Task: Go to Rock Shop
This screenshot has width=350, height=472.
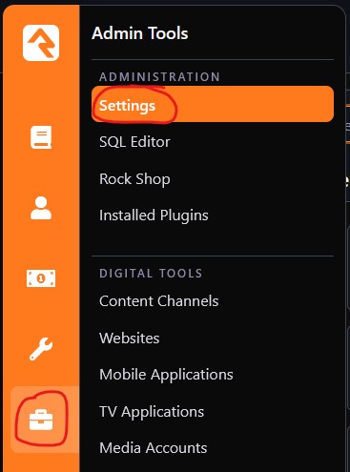Action: pyautogui.click(x=134, y=179)
